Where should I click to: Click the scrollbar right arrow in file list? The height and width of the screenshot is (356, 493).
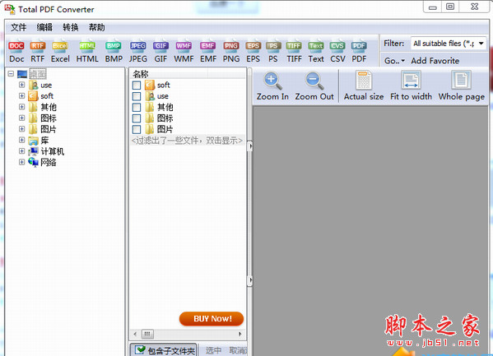point(240,334)
